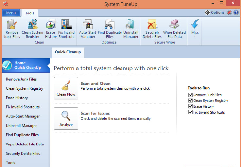Click the Analyze button

(x=66, y=118)
